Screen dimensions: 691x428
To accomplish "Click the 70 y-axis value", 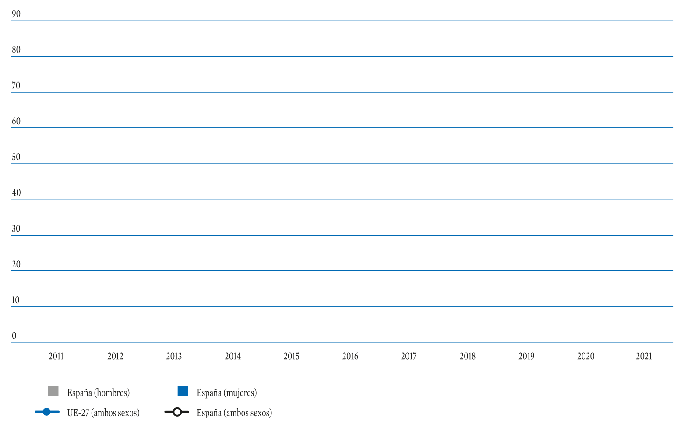I will tap(16, 86).
